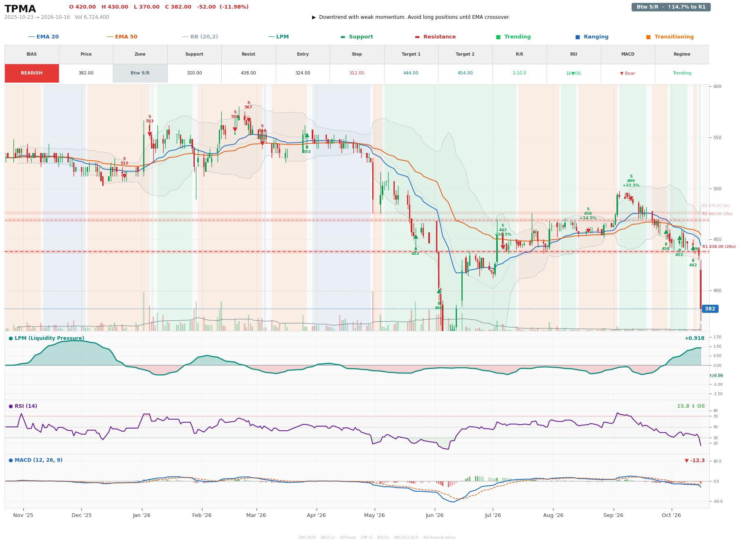Click the R2 469.00 (35x) resistance label
Screen dimensions: 740x544
(717, 214)
